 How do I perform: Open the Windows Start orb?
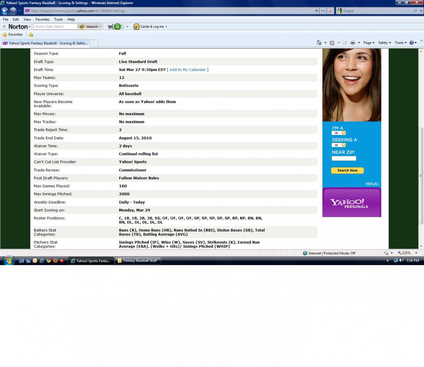9,261
